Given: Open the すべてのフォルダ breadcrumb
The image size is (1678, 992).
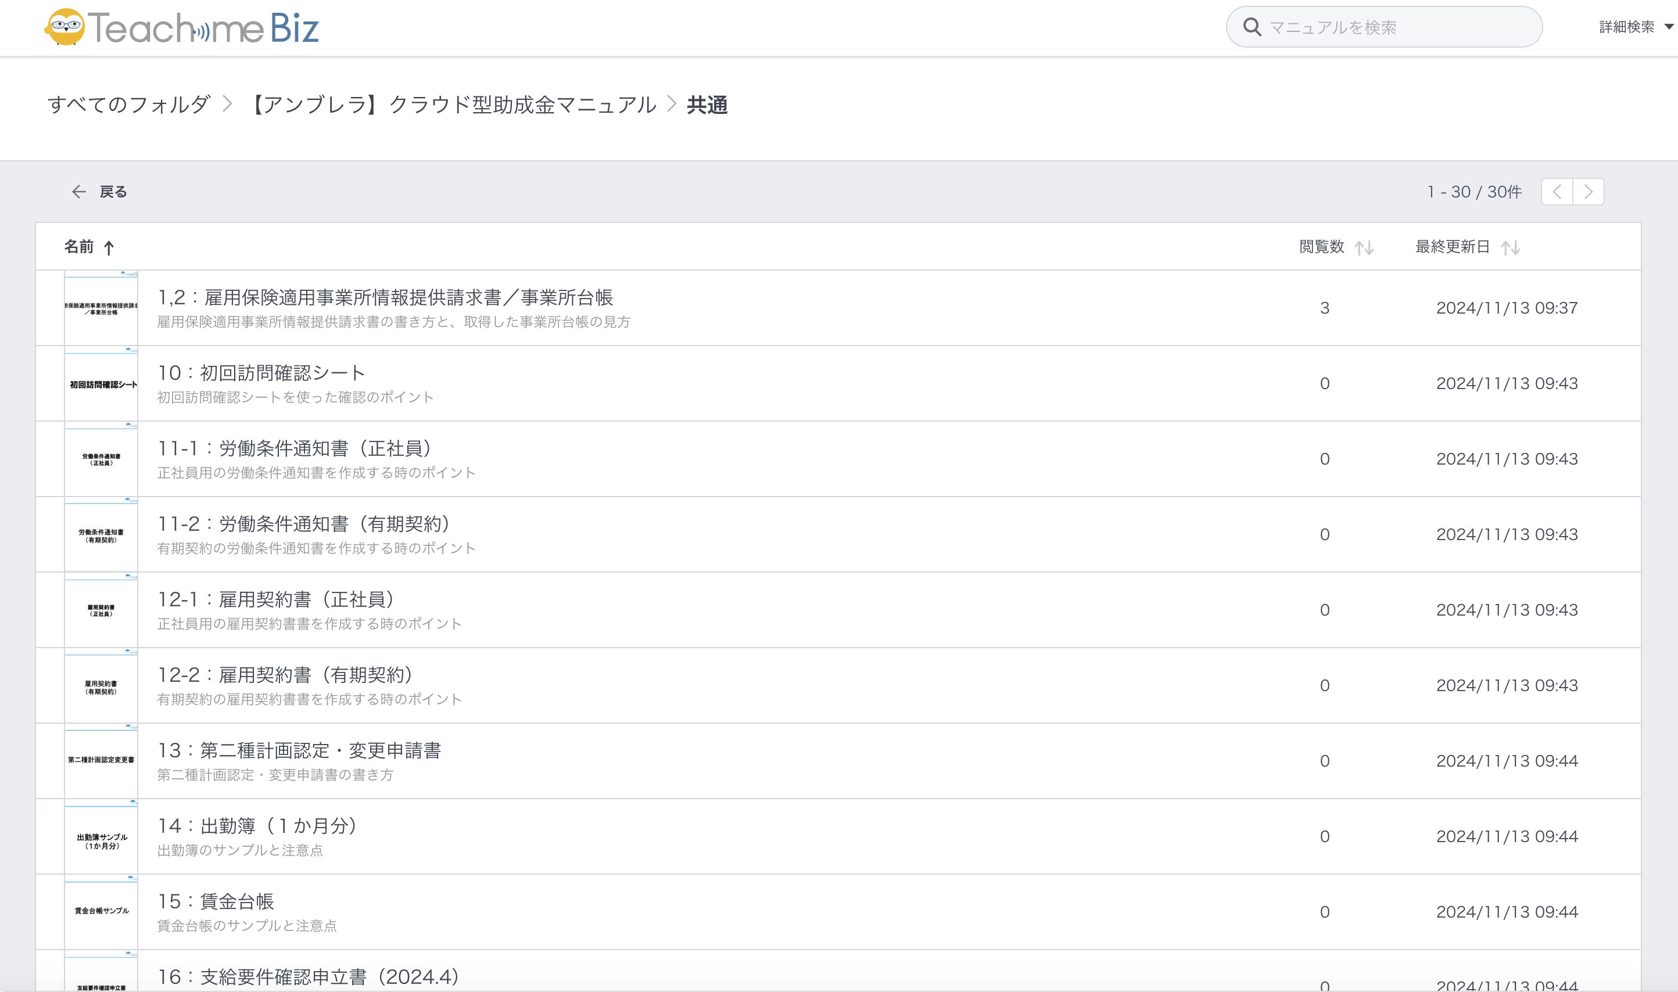Looking at the screenshot, I should 128,105.
